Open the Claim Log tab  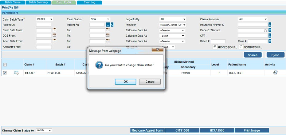89,2
